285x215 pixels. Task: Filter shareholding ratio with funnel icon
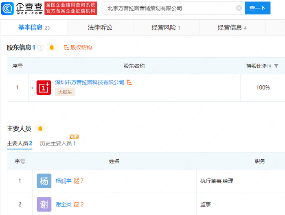click(x=276, y=66)
